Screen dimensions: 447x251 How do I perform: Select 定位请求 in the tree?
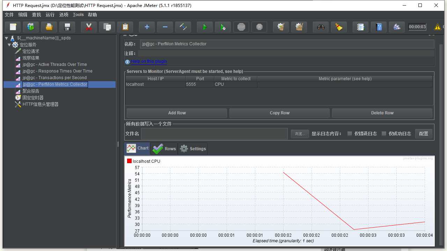[31, 51]
